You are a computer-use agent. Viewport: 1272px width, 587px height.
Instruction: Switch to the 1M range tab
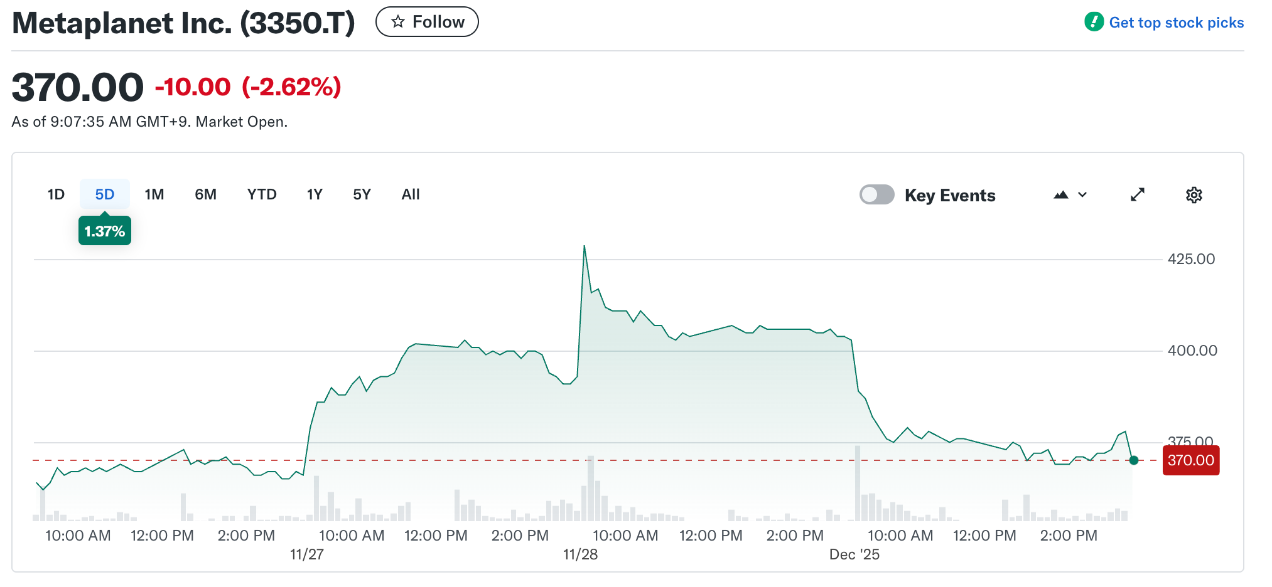154,194
